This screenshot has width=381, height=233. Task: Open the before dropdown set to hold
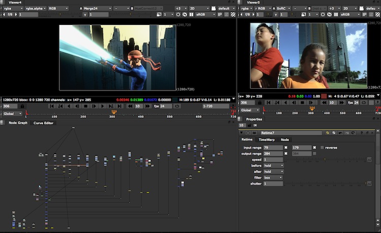(274, 165)
